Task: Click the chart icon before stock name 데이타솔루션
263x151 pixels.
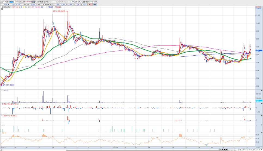Action: (x=24, y=2)
